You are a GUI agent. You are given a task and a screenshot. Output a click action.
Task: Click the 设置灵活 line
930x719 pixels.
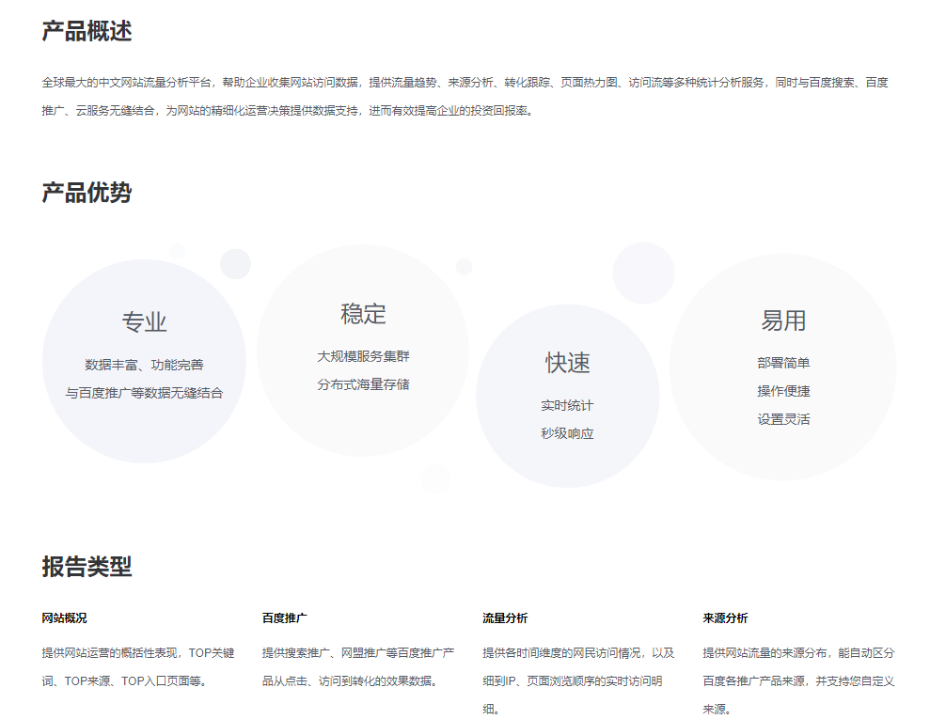(783, 419)
